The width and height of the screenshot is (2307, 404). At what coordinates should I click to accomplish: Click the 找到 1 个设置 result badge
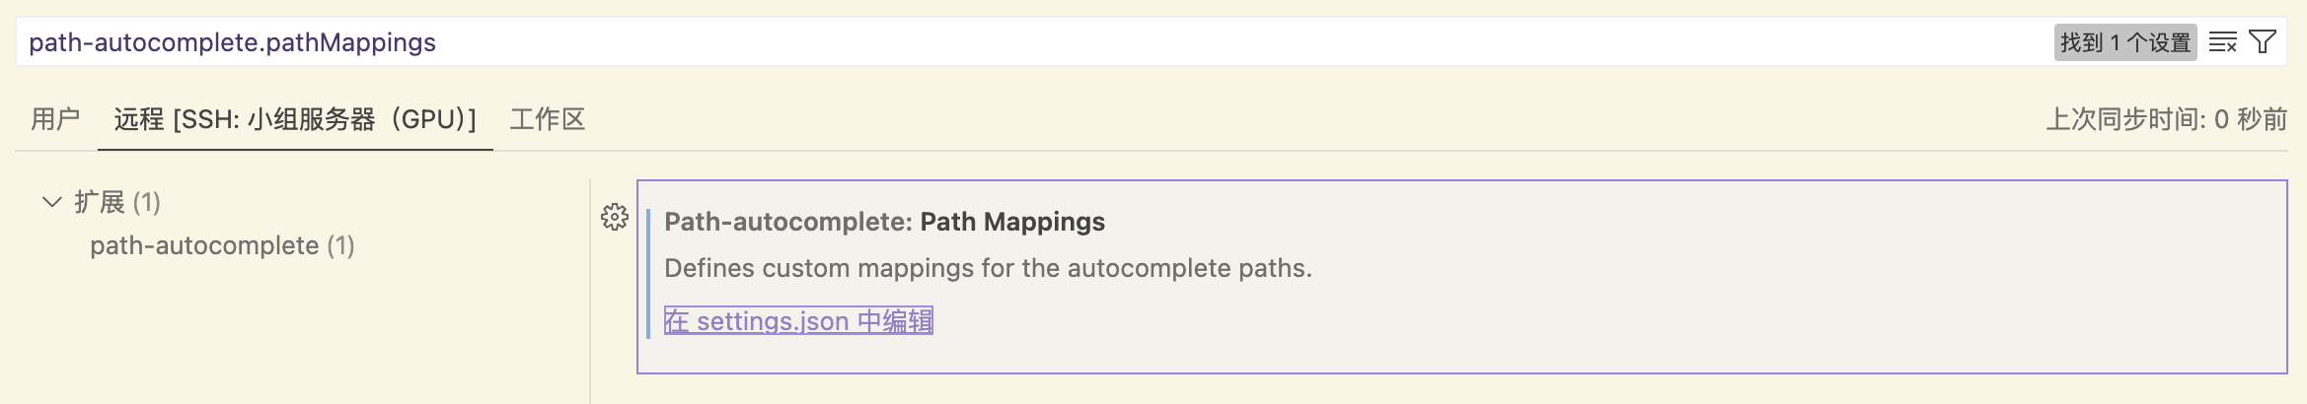[2125, 42]
